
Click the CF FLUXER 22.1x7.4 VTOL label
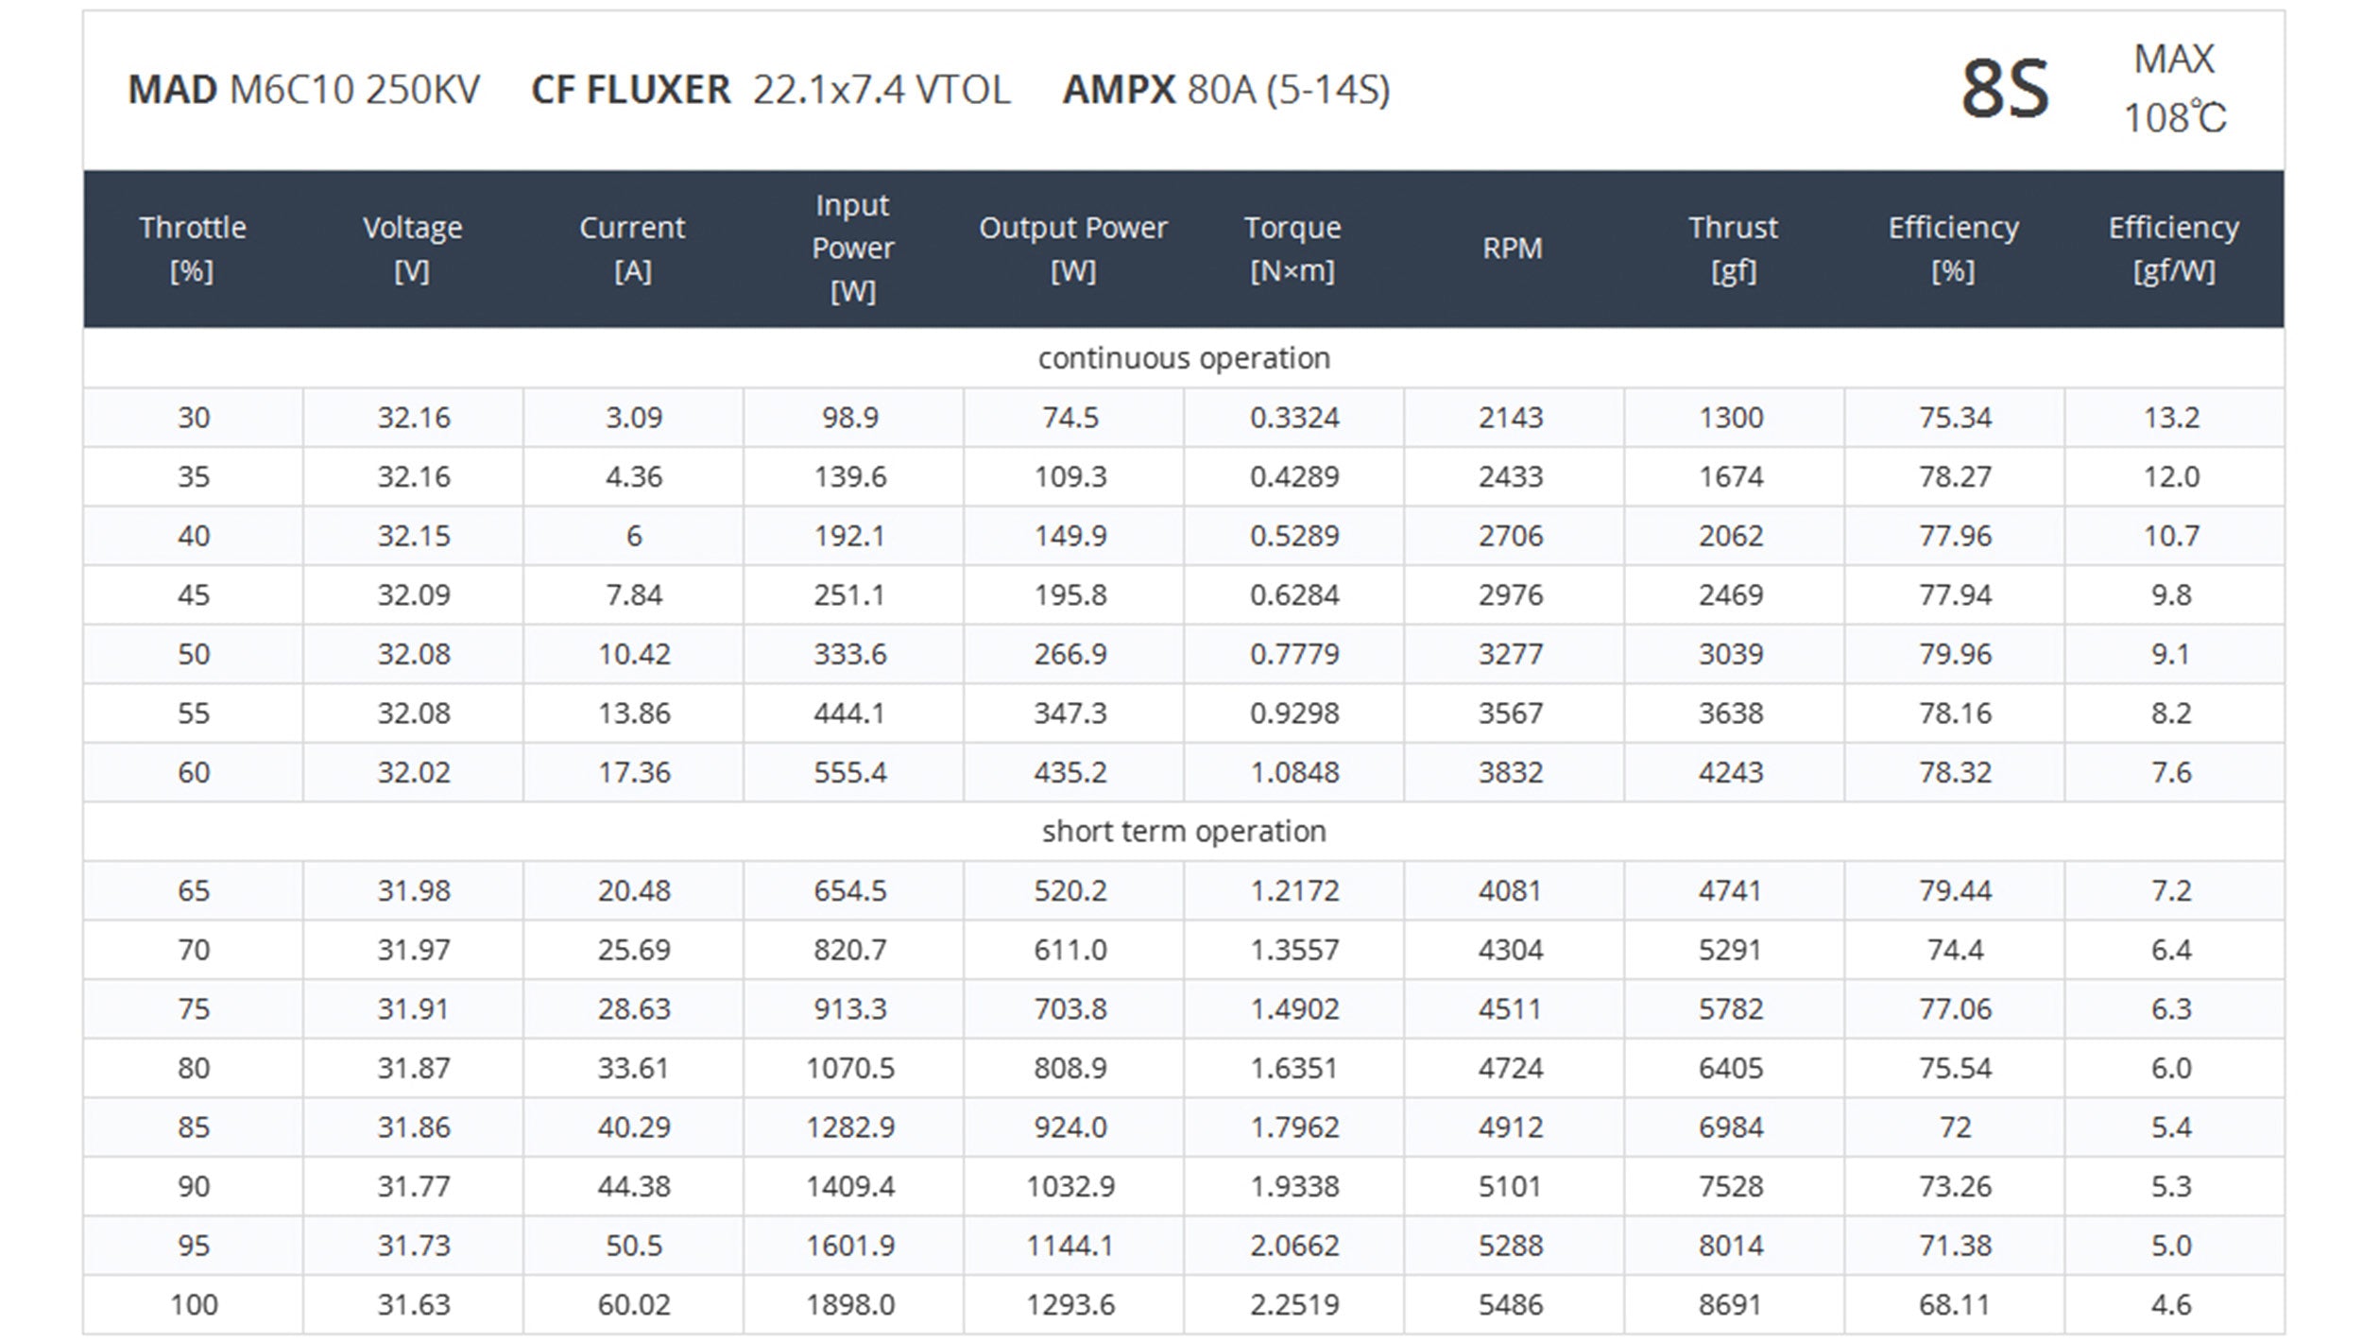770,90
